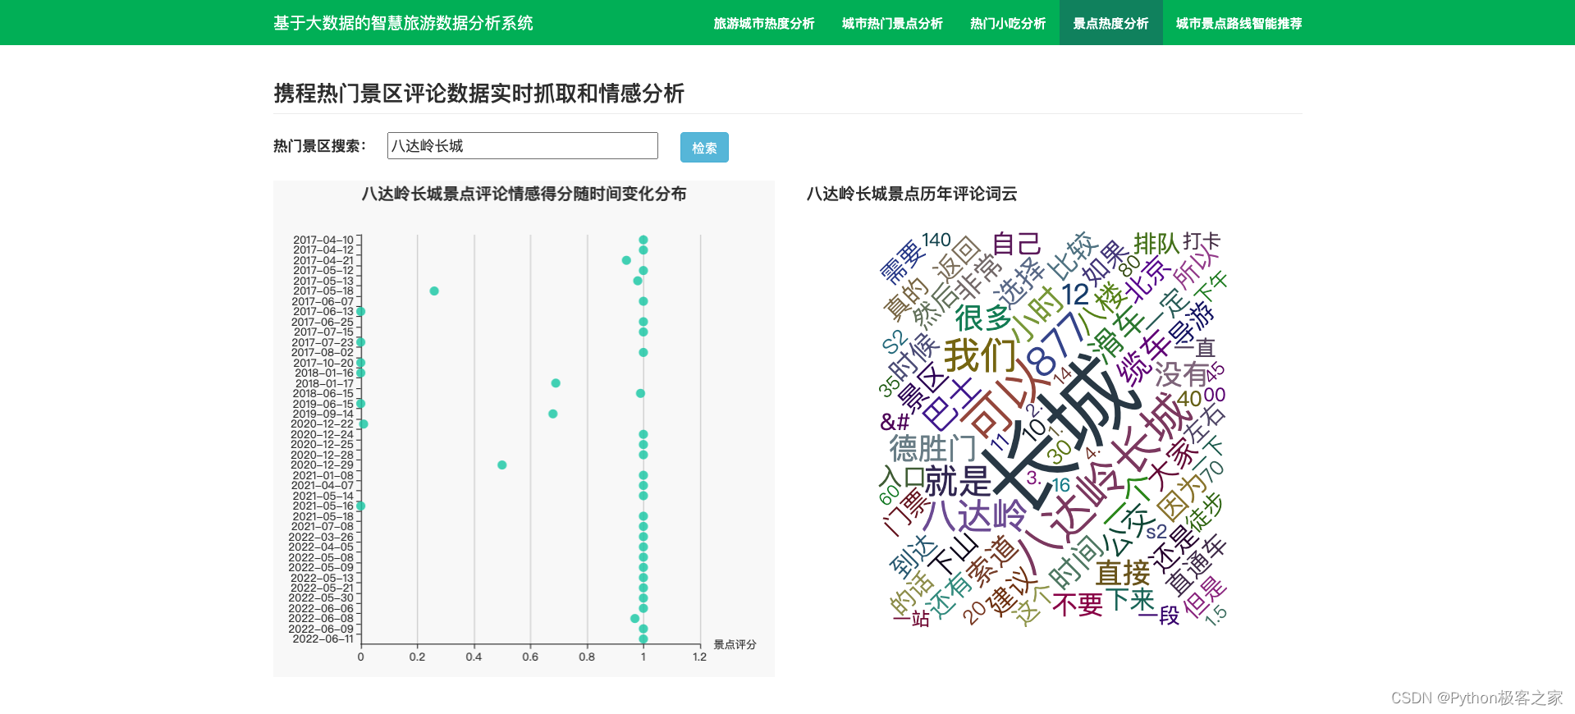This screenshot has height=714, width=1575.
Task: Click the site title 基于大数据的智慧旅游数据分析系统
Action: coord(403,23)
